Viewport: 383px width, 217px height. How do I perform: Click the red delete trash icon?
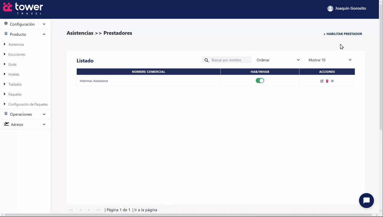point(327,81)
